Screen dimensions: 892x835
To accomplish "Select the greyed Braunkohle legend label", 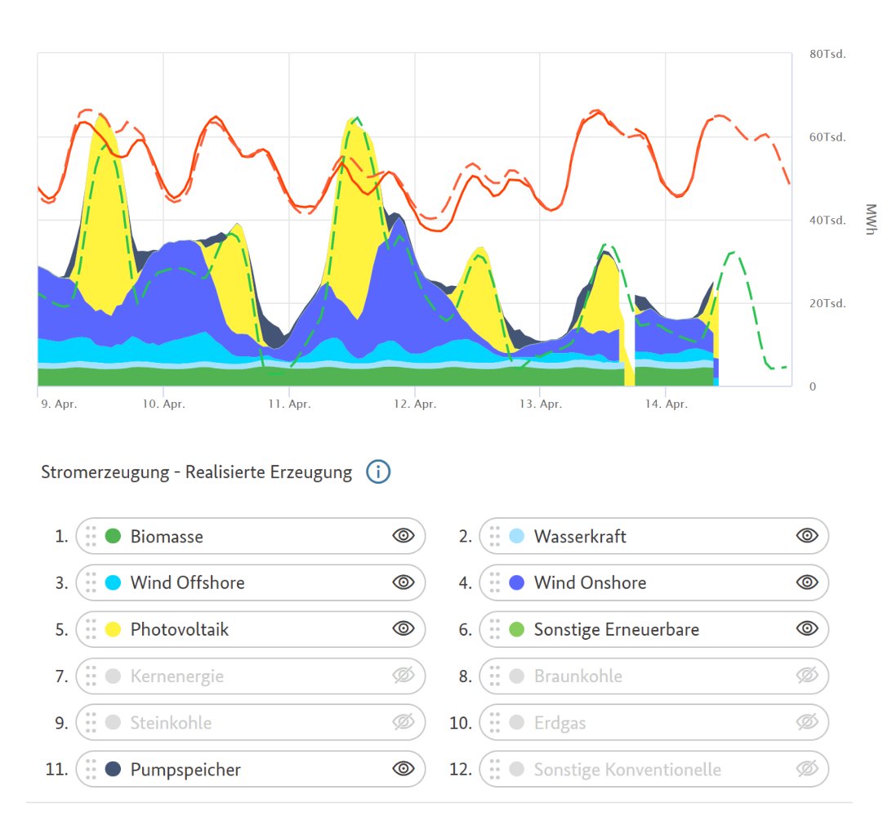I will [x=578, y=676].
